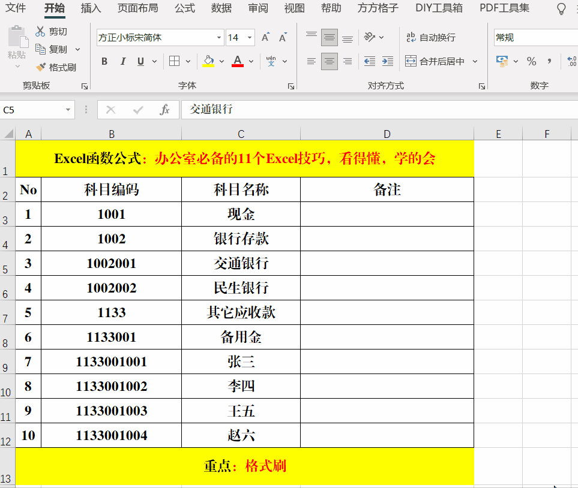Click the Paste clipboard icon
Image resolution: width=578 pixels, height=488 pixels.
coord(17,37)
